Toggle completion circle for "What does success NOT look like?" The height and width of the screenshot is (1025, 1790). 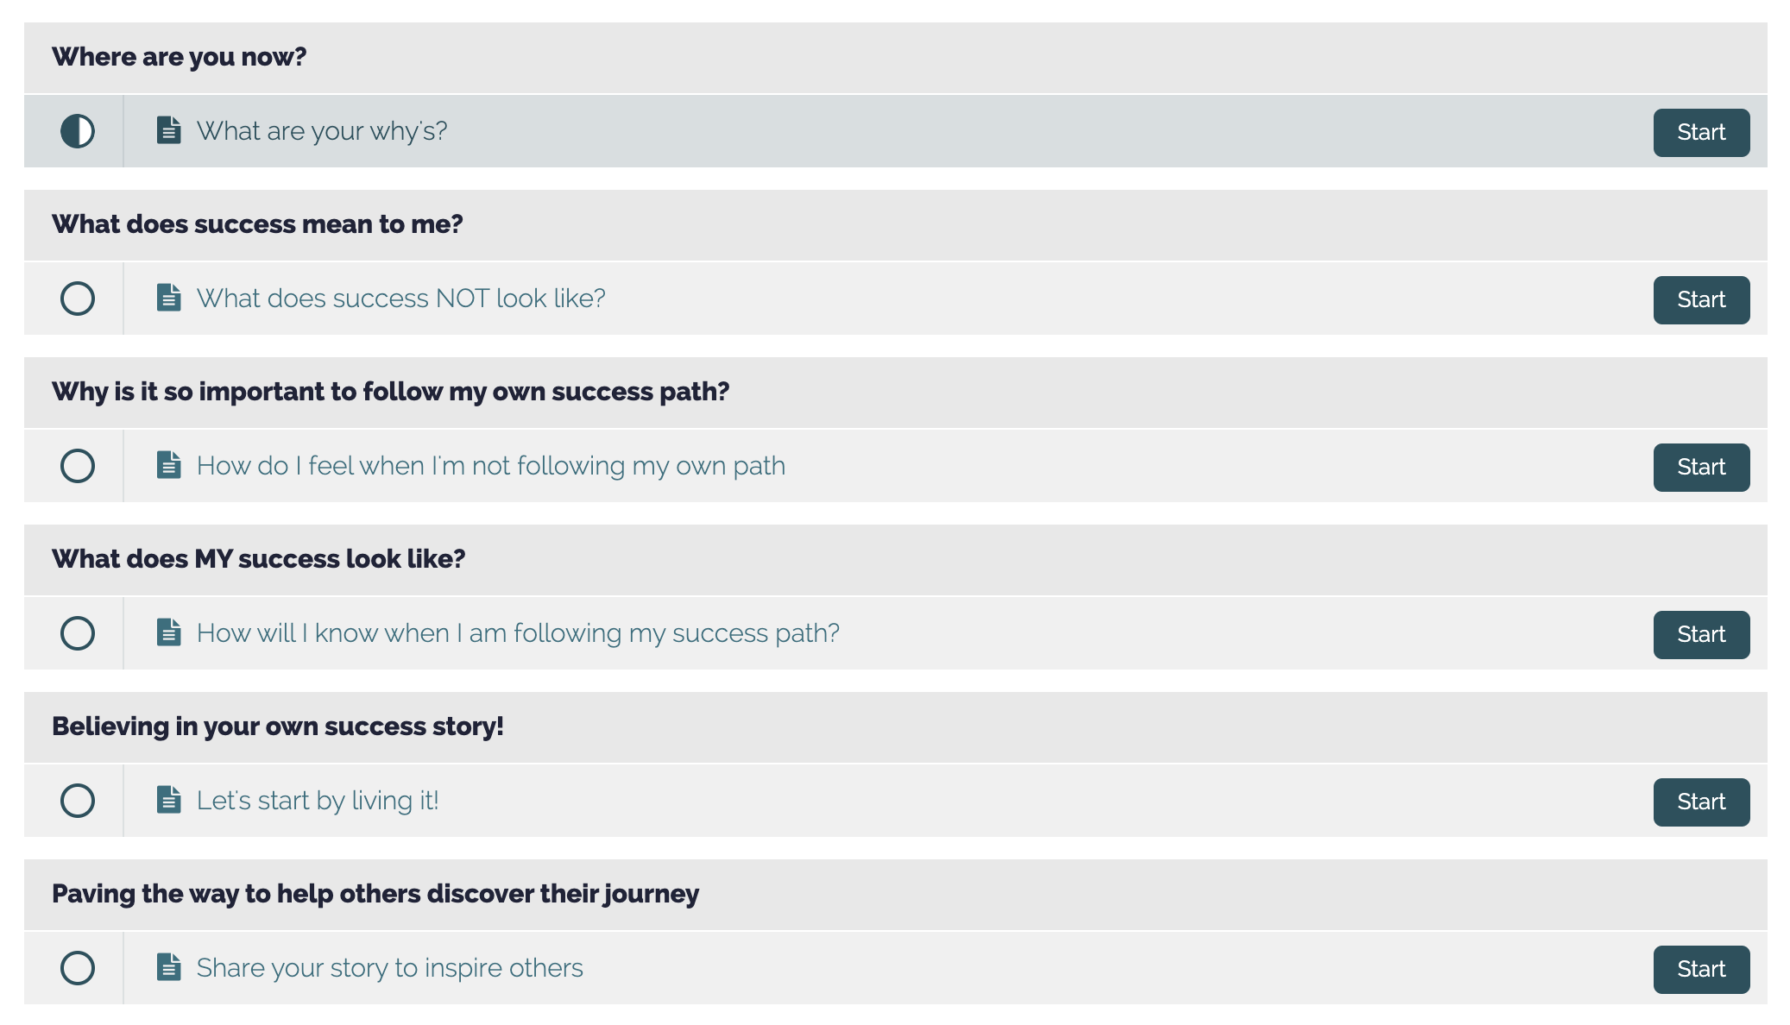[x=78, y=299]
